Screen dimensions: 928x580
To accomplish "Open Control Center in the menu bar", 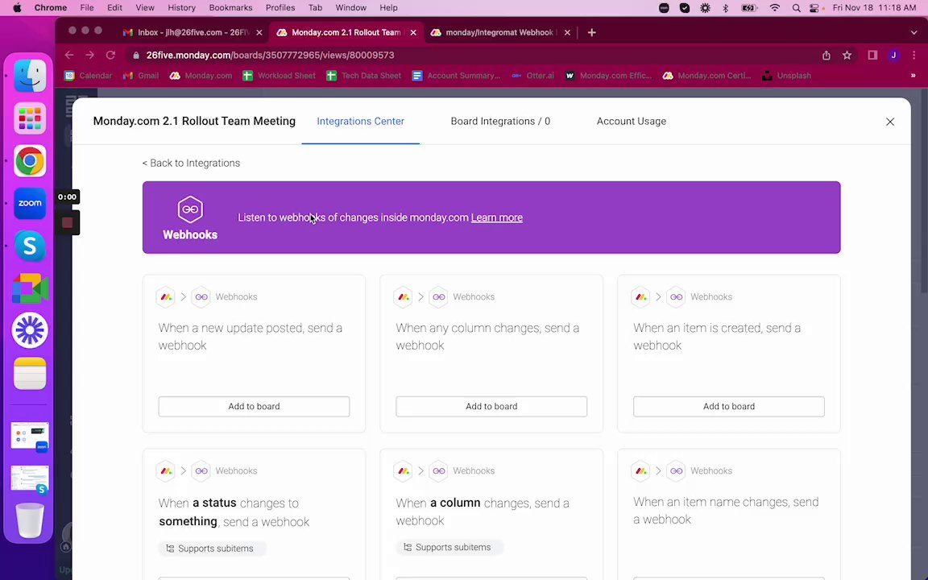I will 815,8.
